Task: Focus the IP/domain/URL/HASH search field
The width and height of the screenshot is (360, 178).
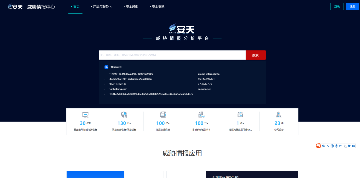Action: pyautogui.click(x=172, y=55)
